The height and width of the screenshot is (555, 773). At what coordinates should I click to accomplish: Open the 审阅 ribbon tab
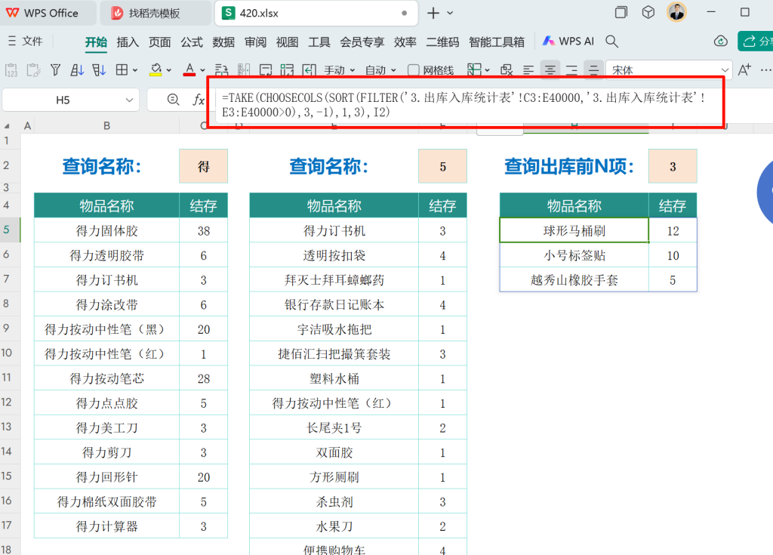pos(255,42)
